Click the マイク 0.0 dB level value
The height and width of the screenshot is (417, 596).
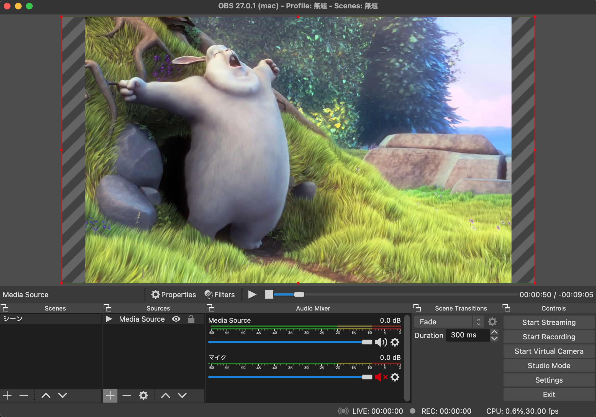390,357
